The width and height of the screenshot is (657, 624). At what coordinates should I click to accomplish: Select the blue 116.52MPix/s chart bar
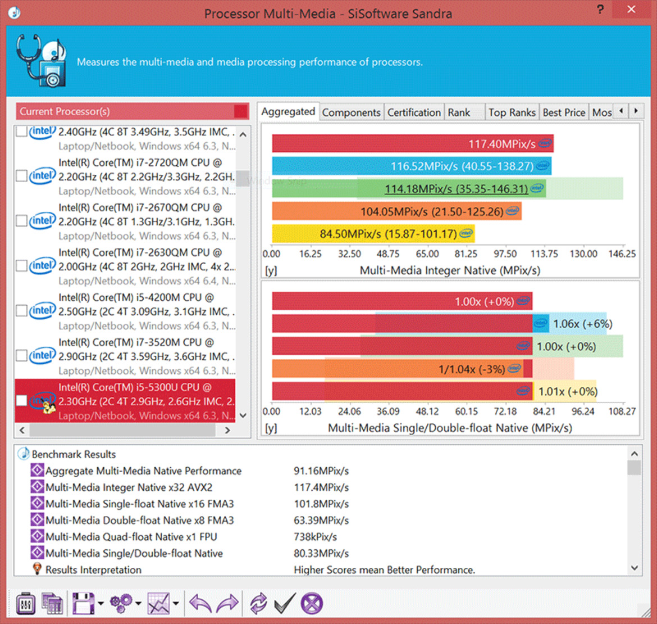[x=412, y=166]
